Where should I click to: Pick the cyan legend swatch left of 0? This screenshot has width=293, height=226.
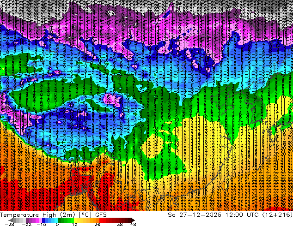pyautogui.click(x=56, y=220)
